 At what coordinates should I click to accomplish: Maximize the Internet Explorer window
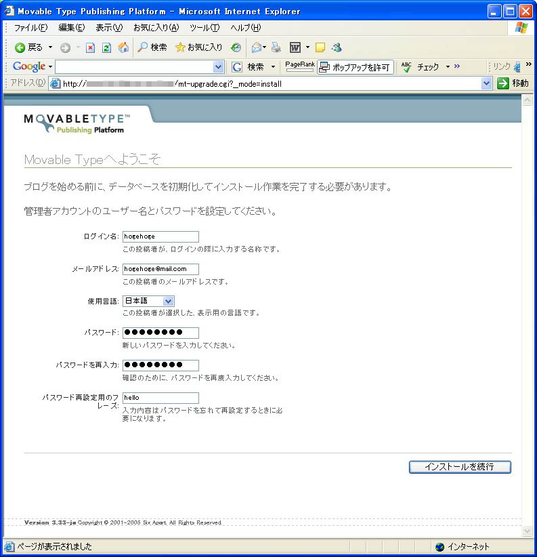click(x=511, y=12)
